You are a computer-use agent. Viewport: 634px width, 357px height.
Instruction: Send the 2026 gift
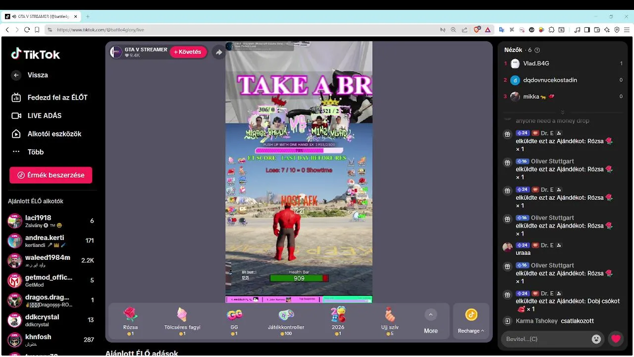(338, 321)
